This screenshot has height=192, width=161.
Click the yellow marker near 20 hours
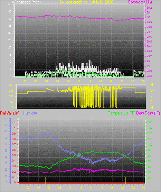click(125, 180)
